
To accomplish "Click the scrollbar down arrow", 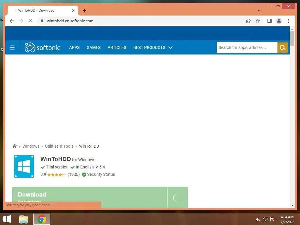I will (292, 205).
